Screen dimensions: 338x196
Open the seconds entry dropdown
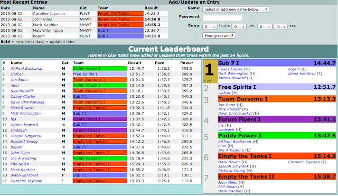pyautogui.click(x=265, y=27)
